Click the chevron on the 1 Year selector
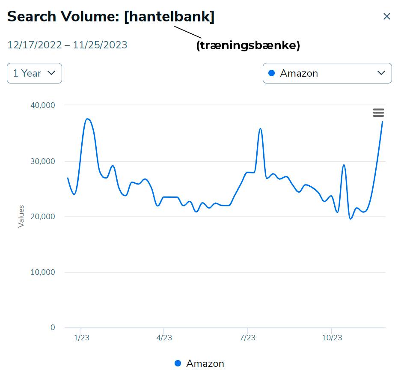 coord(52,73)
